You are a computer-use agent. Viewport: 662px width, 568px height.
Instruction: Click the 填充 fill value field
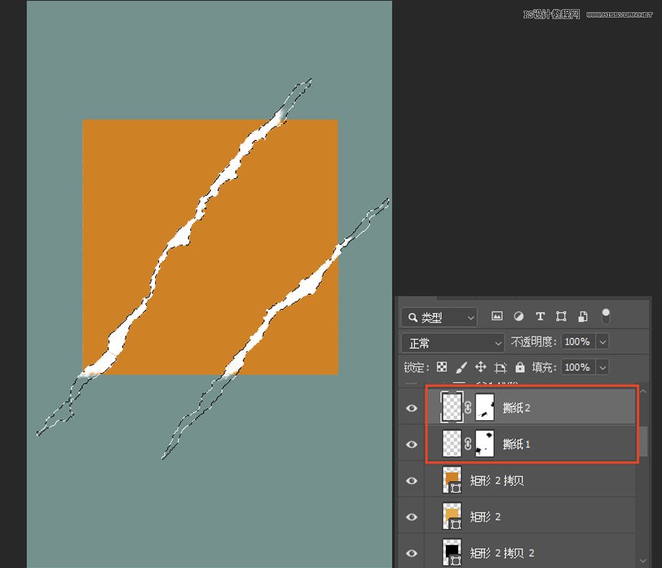coord(580,367)
